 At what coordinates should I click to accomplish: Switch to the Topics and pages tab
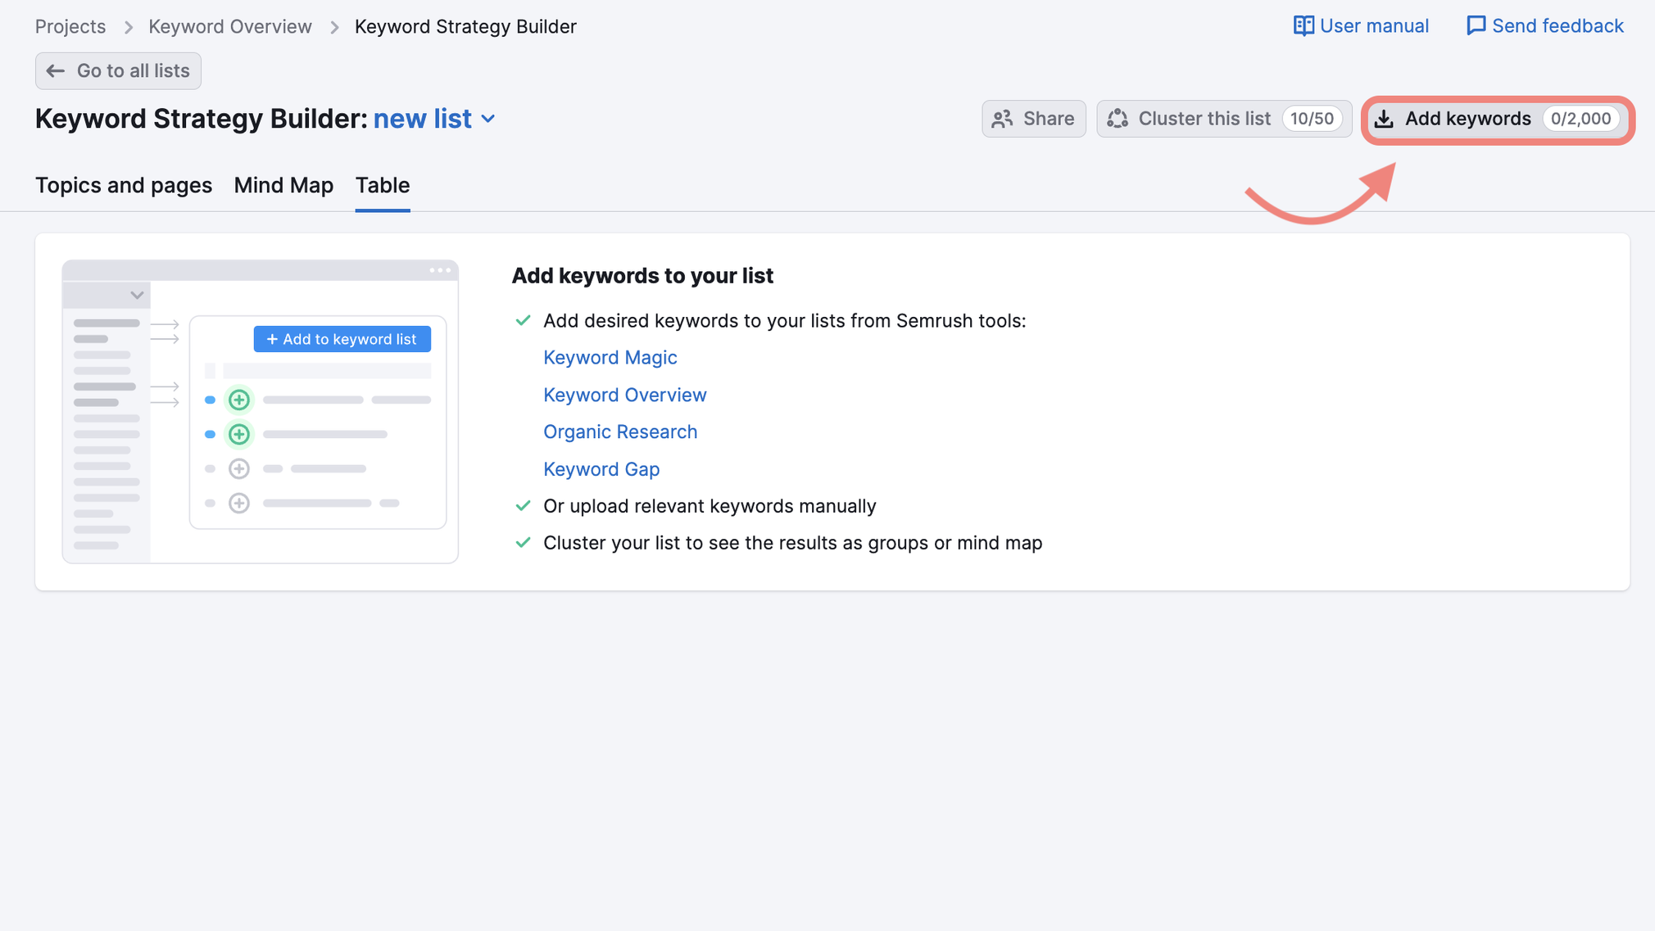click(x=124, y=183)
